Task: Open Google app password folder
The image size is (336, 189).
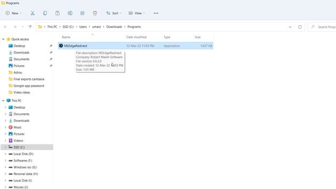Action: pyautogui.click(x=29, y=86)
